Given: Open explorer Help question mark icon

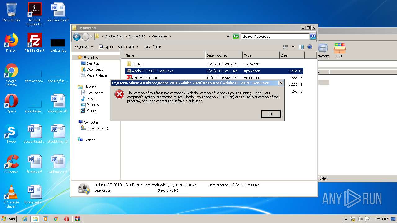Looking at the screenshot, I should 310,47.
